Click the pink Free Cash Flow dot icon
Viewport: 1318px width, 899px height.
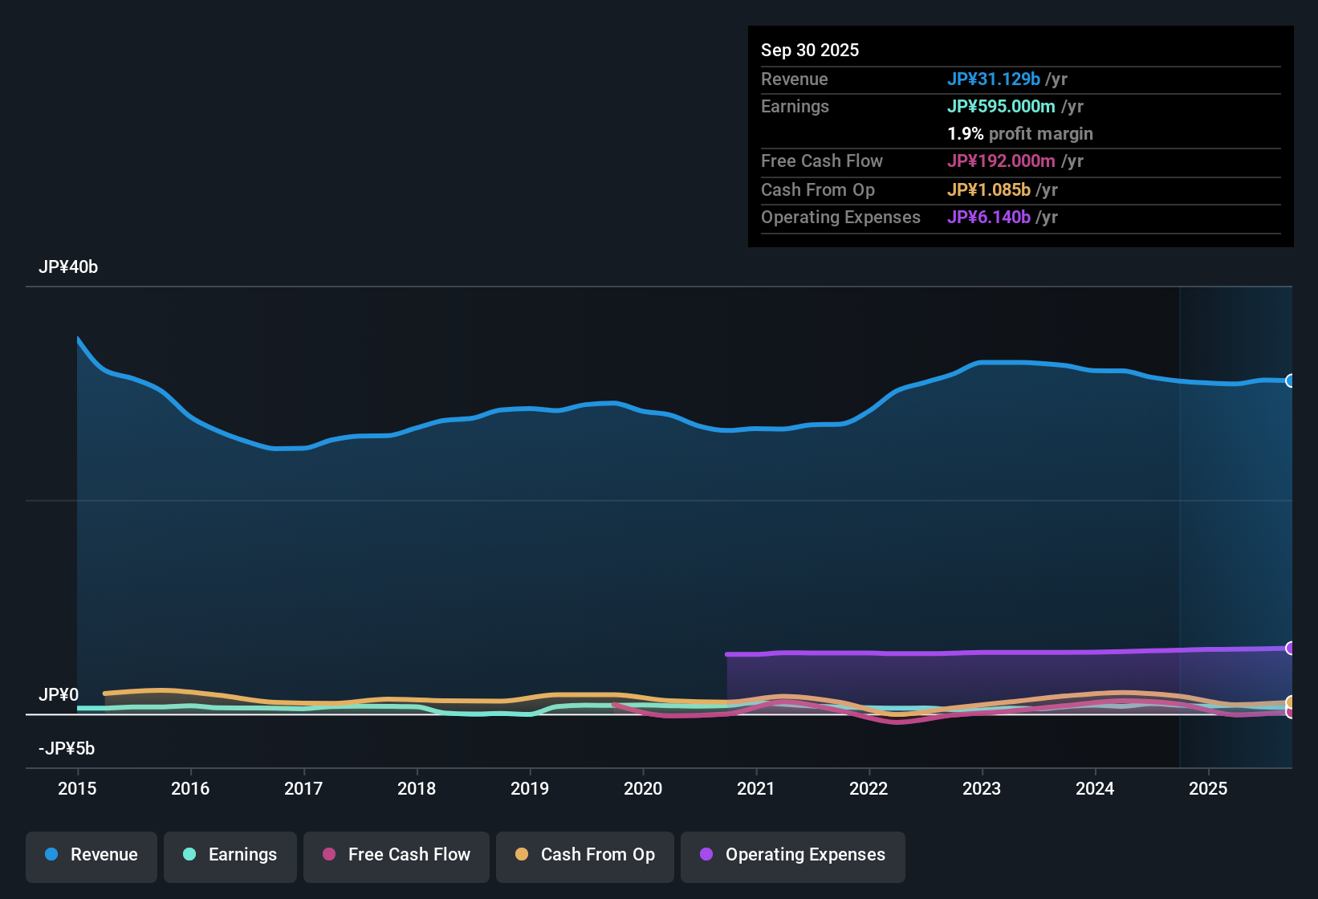pyautogui.click(x=329, y=855)
